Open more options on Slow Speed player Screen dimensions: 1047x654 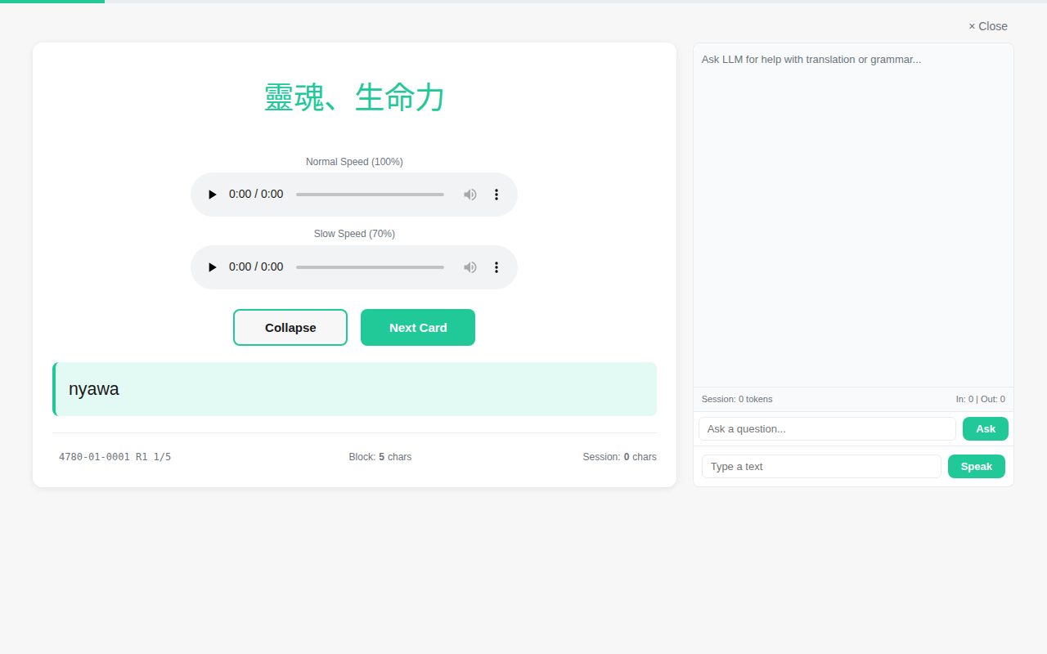pyautogui.click(x=496, y=267)
